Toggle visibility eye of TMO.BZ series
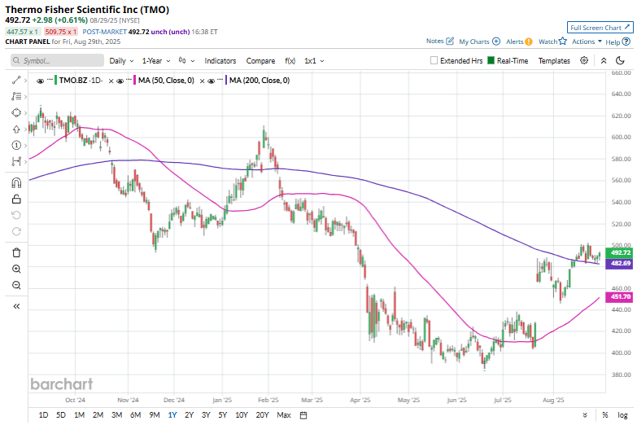The width and height of the screenshot is (637, 425). coord(40,81)
